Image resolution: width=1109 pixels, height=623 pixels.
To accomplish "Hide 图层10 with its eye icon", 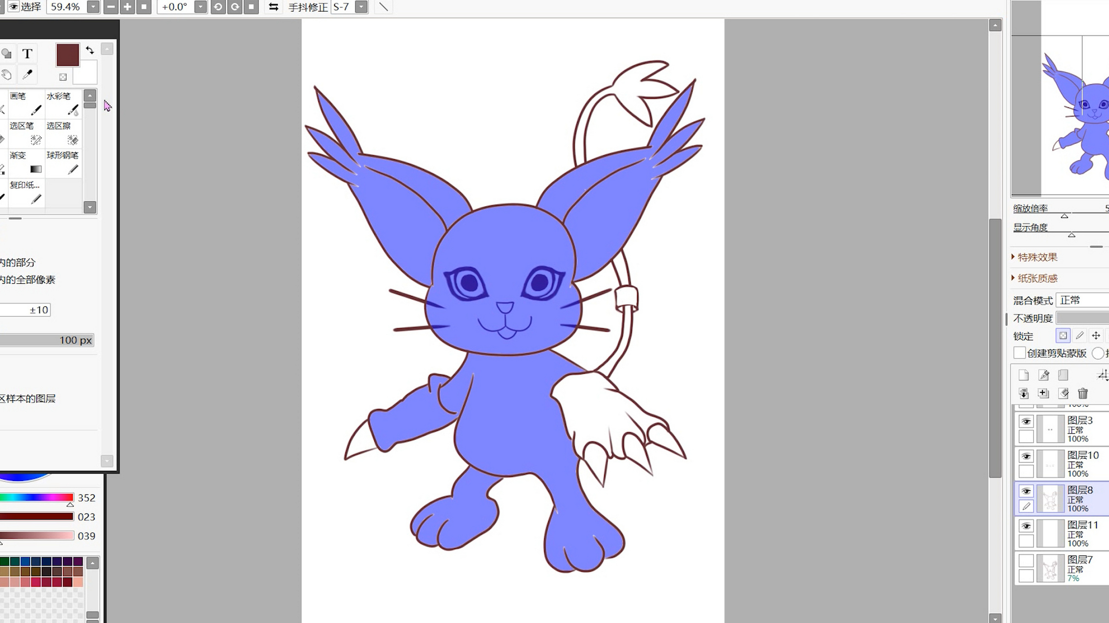I will (x=1026, y=457).
